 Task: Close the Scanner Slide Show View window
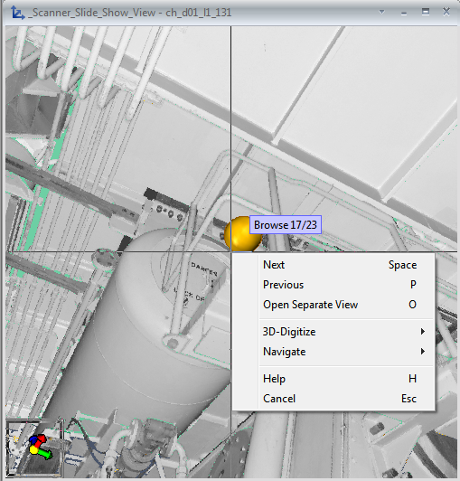coord(446,12)
